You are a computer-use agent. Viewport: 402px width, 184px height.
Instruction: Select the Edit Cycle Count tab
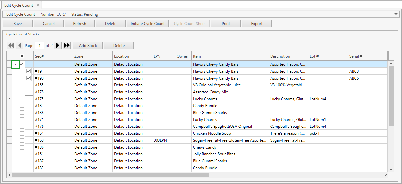click(18, 5)
